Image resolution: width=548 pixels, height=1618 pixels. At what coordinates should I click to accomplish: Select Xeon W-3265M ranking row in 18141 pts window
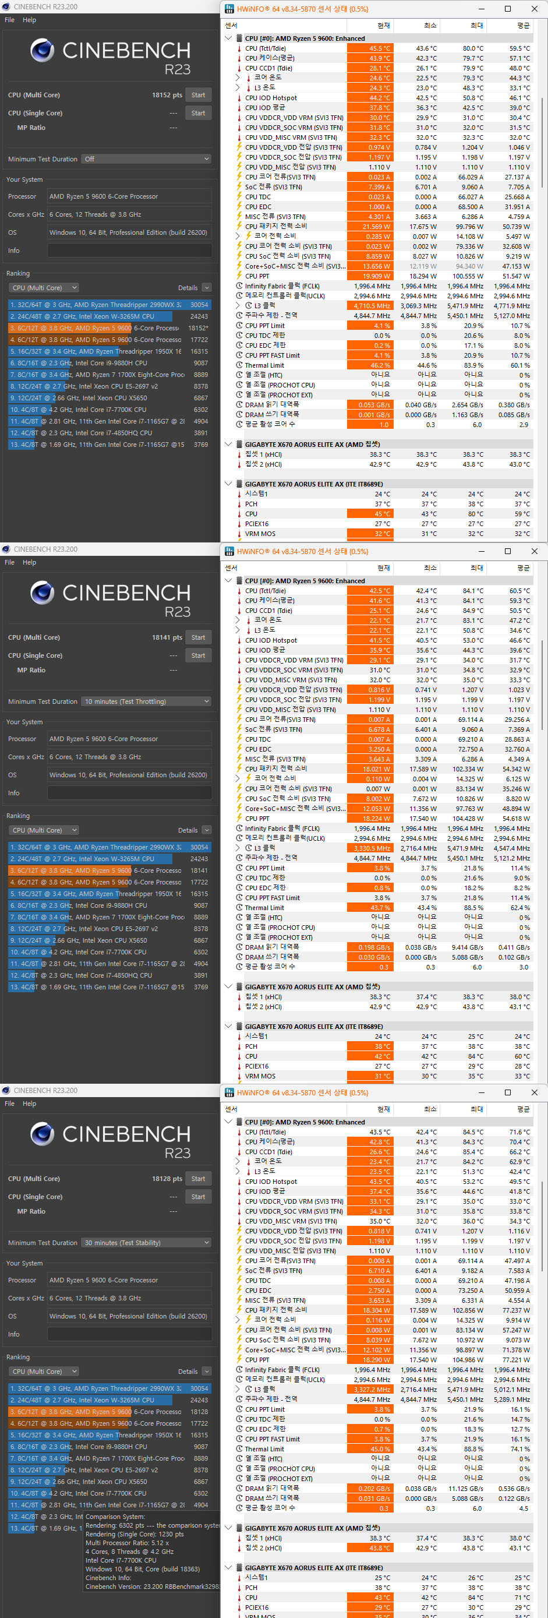click(110, 859)
